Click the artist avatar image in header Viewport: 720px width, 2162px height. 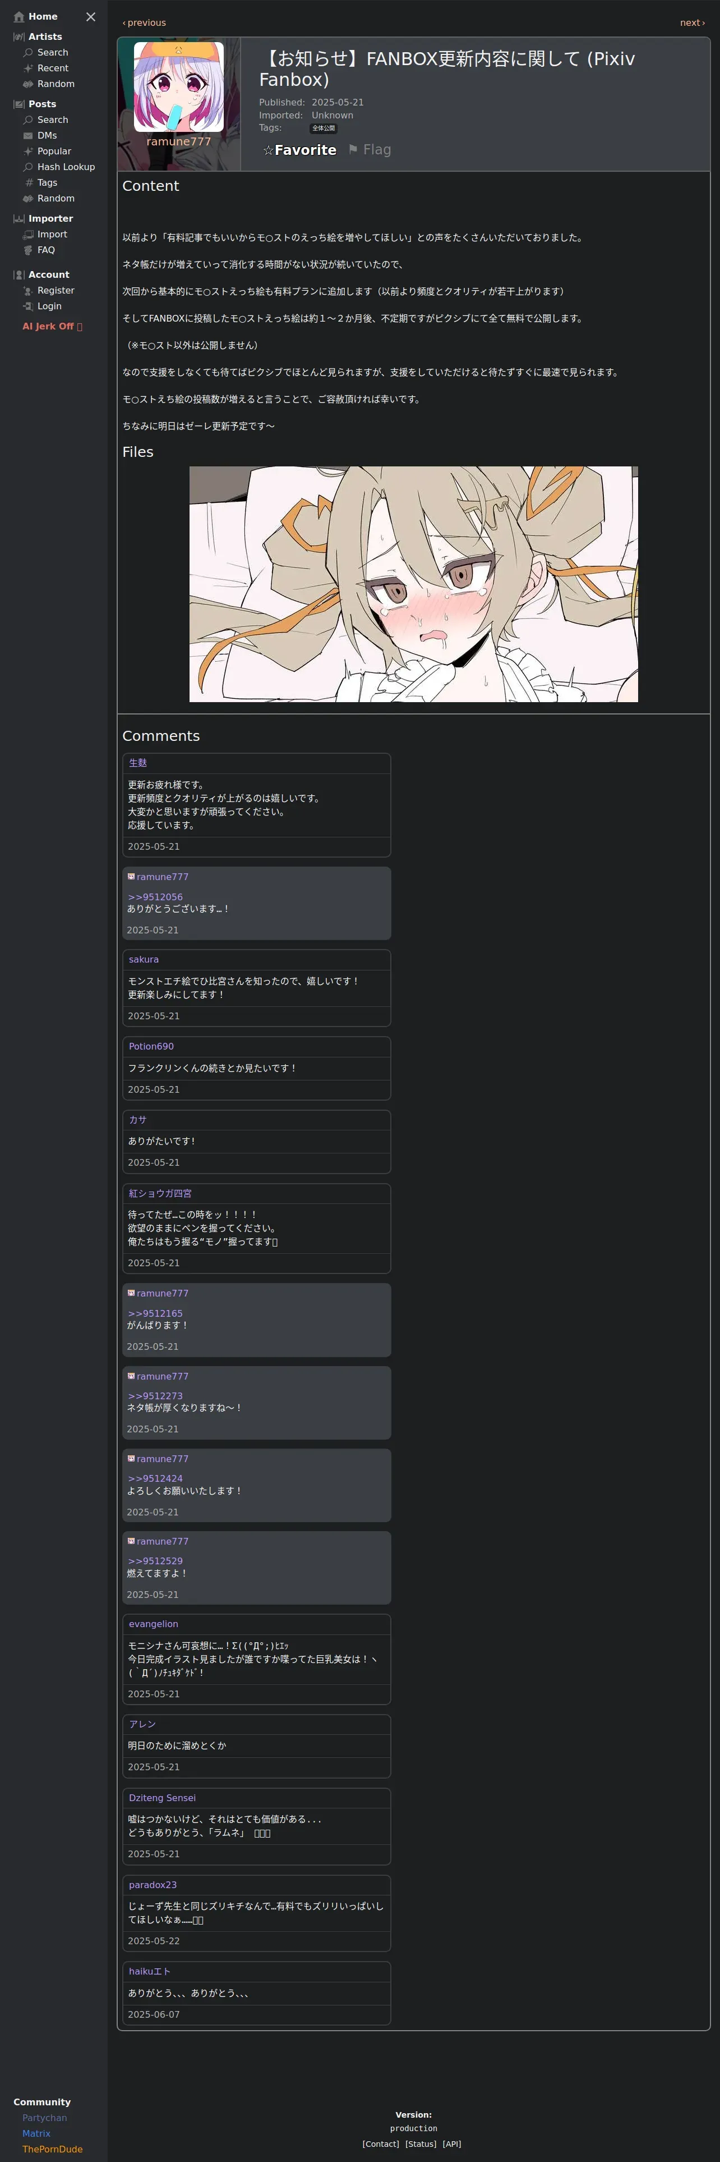pyautogui.click(x=178, y=86)
